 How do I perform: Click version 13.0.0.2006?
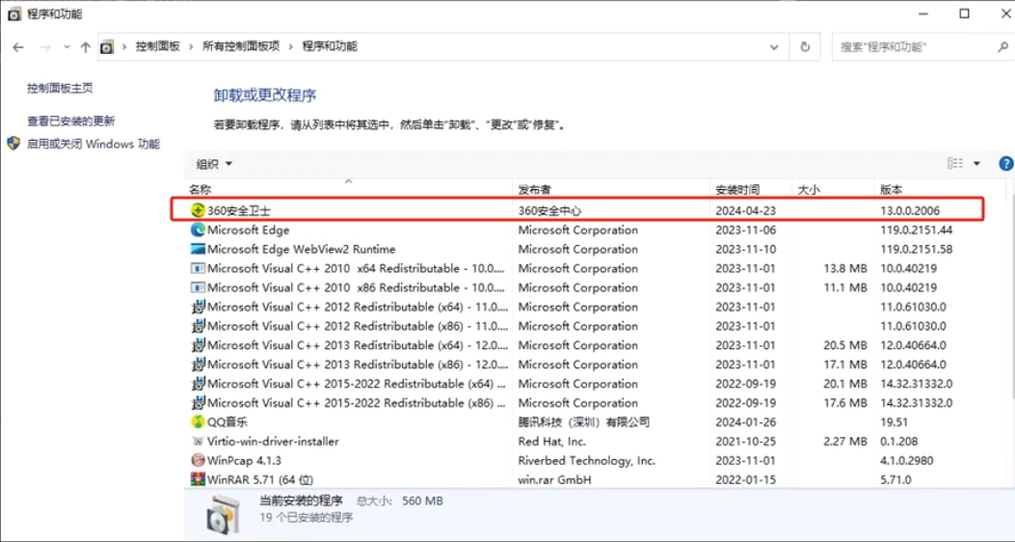point(910,210)
